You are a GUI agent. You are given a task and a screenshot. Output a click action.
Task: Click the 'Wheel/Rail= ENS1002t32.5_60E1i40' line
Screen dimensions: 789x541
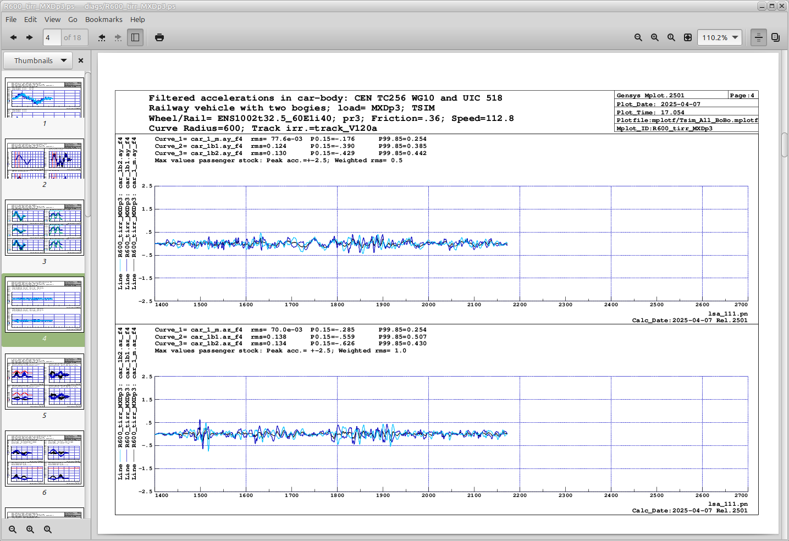click(x=331, y=118)
